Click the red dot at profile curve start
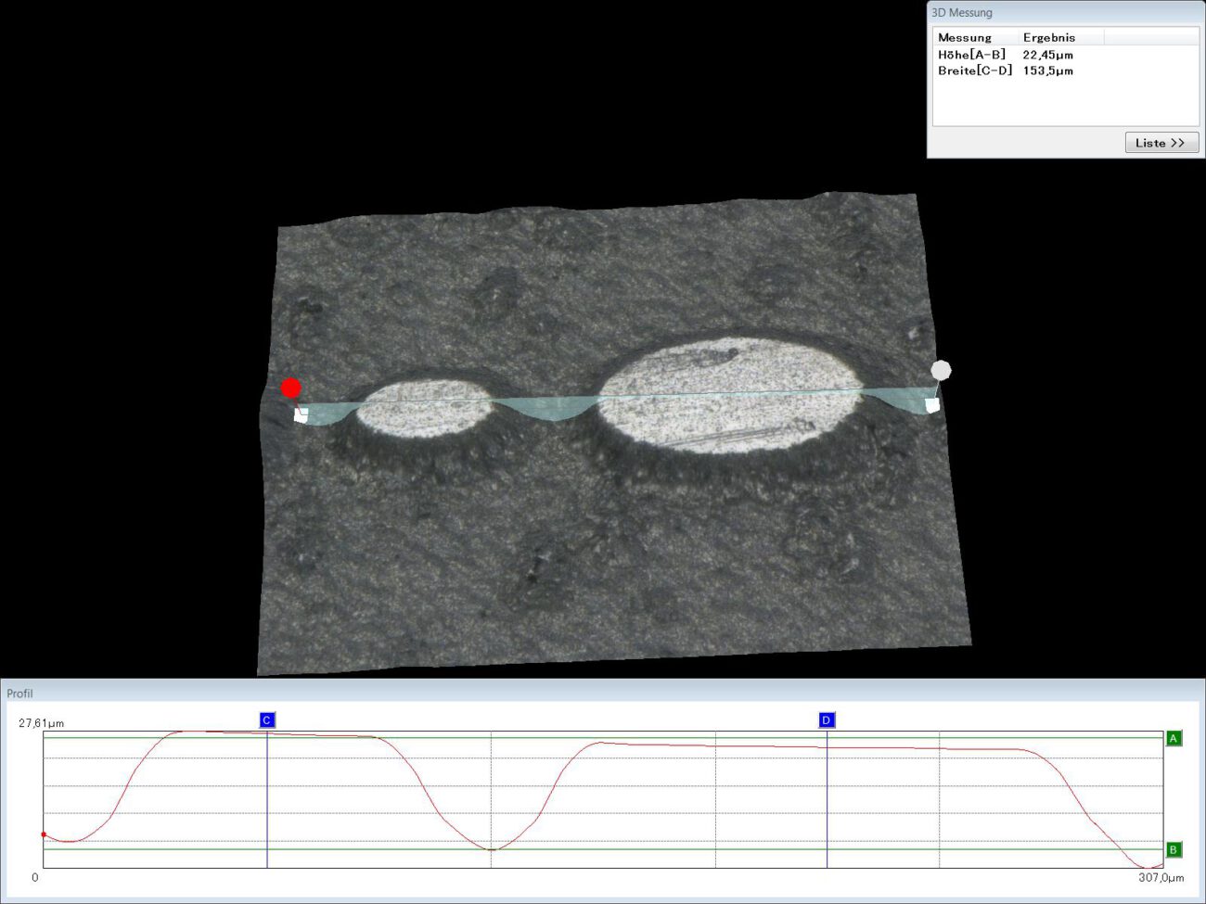The width and height of the screenshot is (1206, 904). [x=44, y=834]
